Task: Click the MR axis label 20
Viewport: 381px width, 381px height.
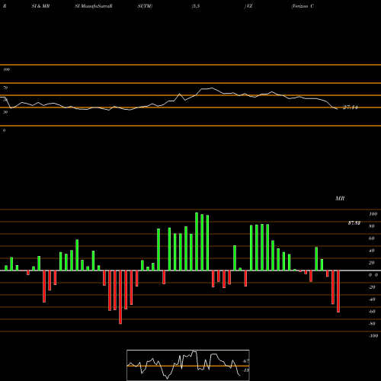Action: (371, 263)
